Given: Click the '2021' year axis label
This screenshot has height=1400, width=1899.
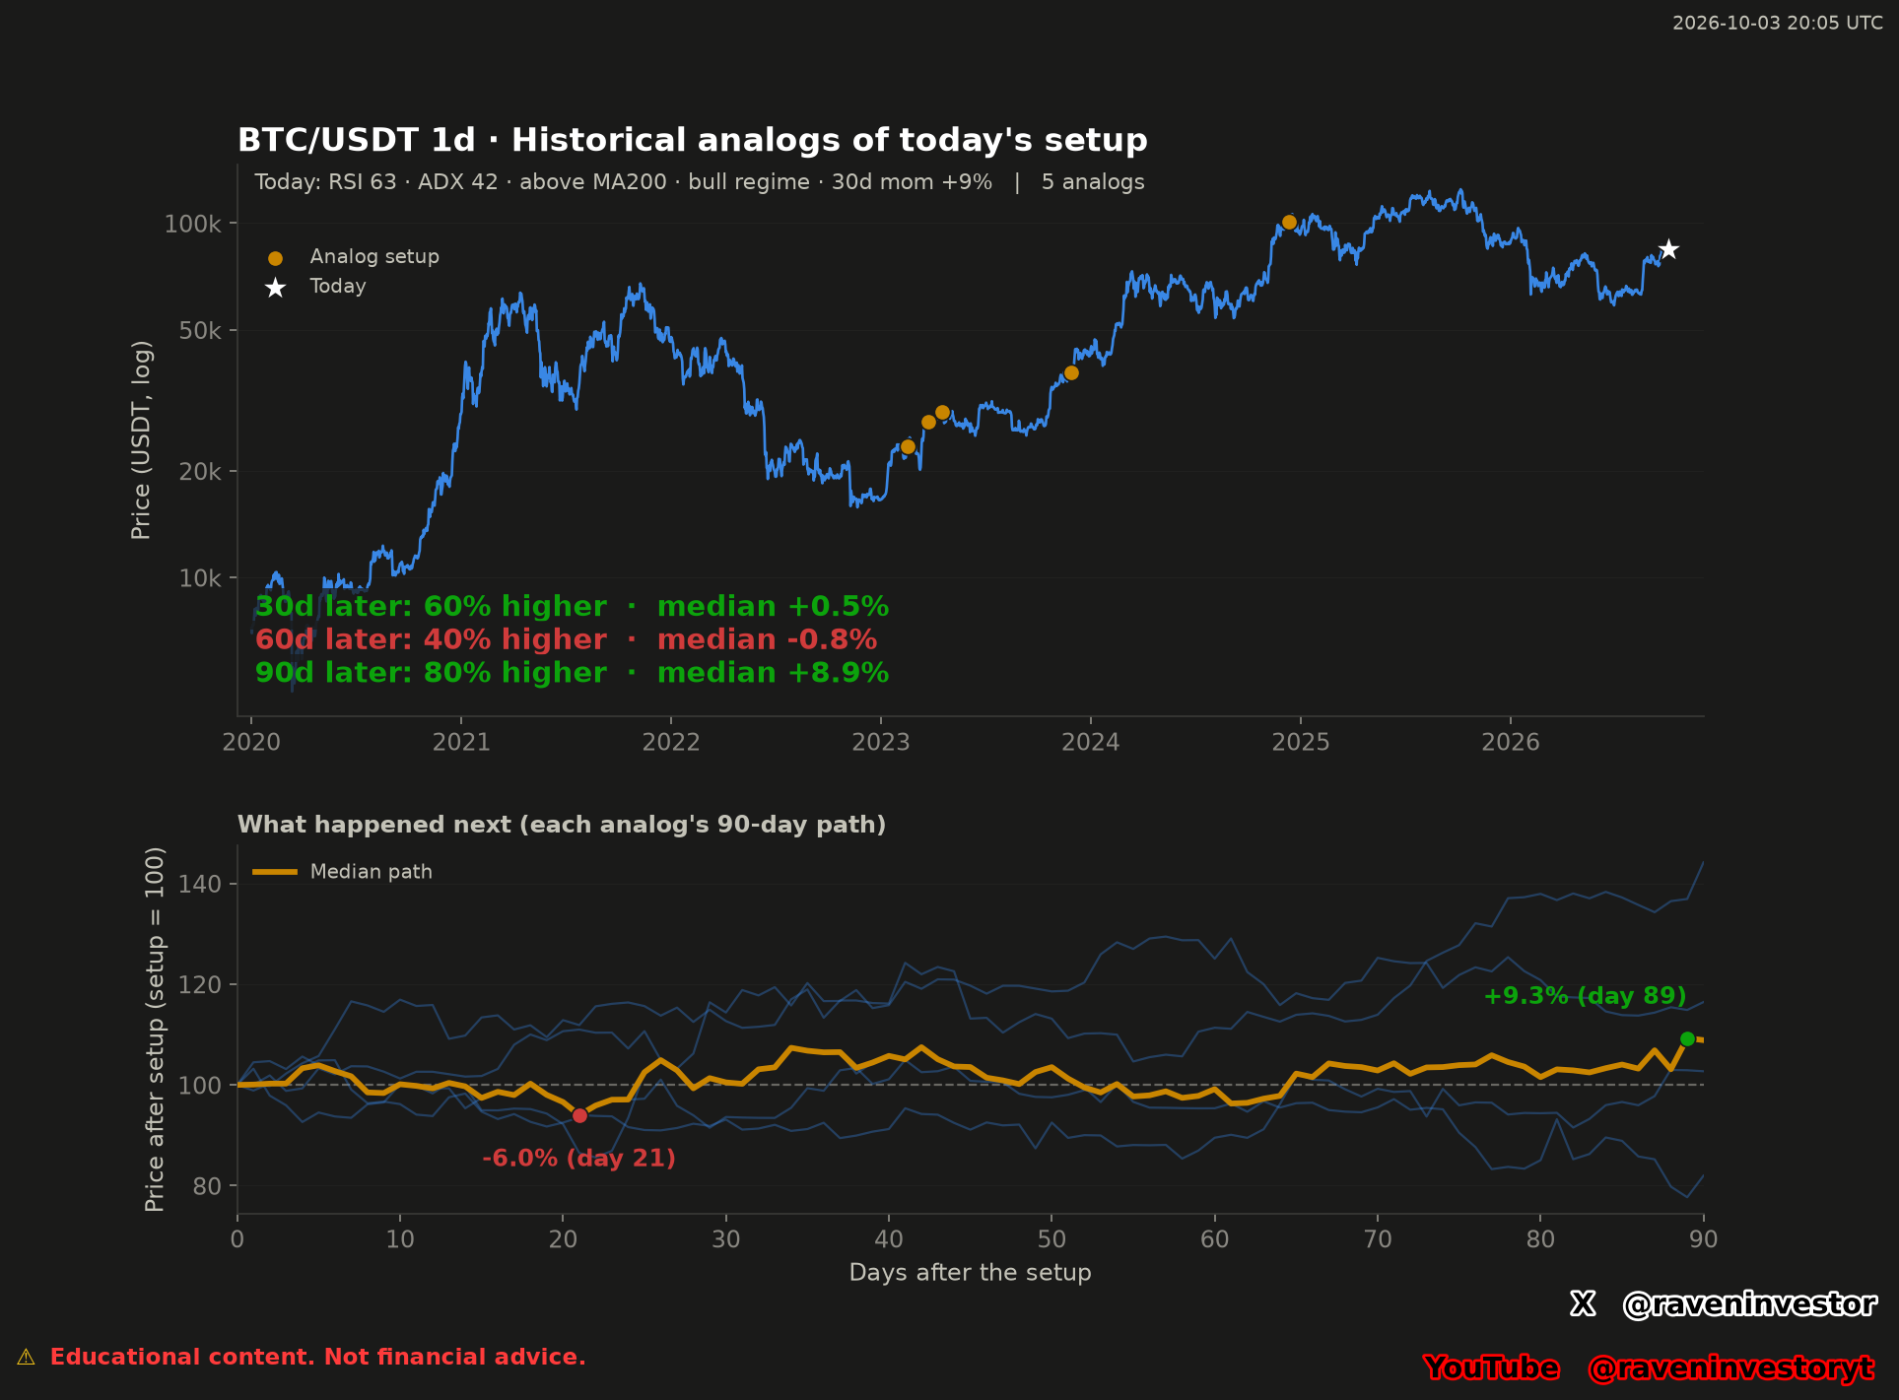Looking at the screenshot, I should tap(461, 743).
